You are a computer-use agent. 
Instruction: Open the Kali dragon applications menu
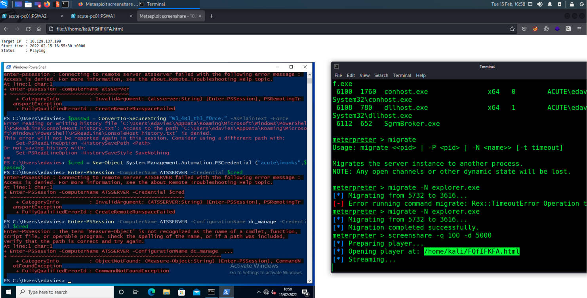coord(4,4)
